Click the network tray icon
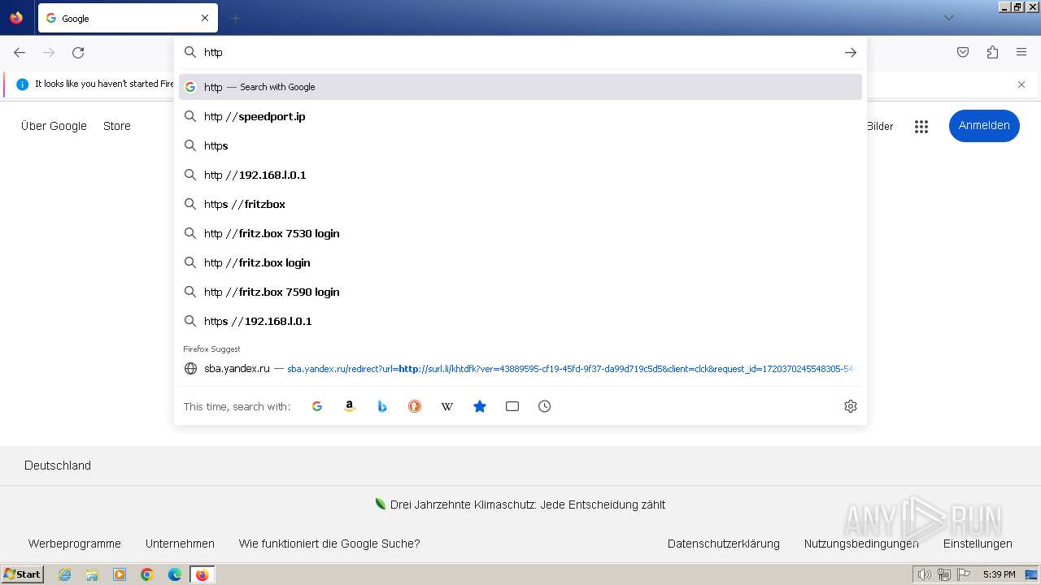 click(x=943, y=574)
